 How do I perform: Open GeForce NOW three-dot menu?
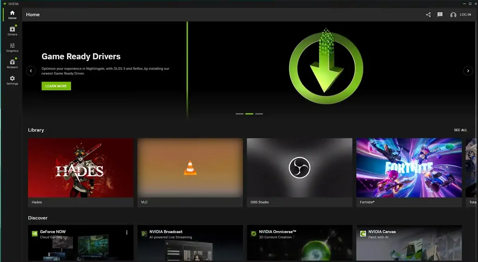point(127,233)
